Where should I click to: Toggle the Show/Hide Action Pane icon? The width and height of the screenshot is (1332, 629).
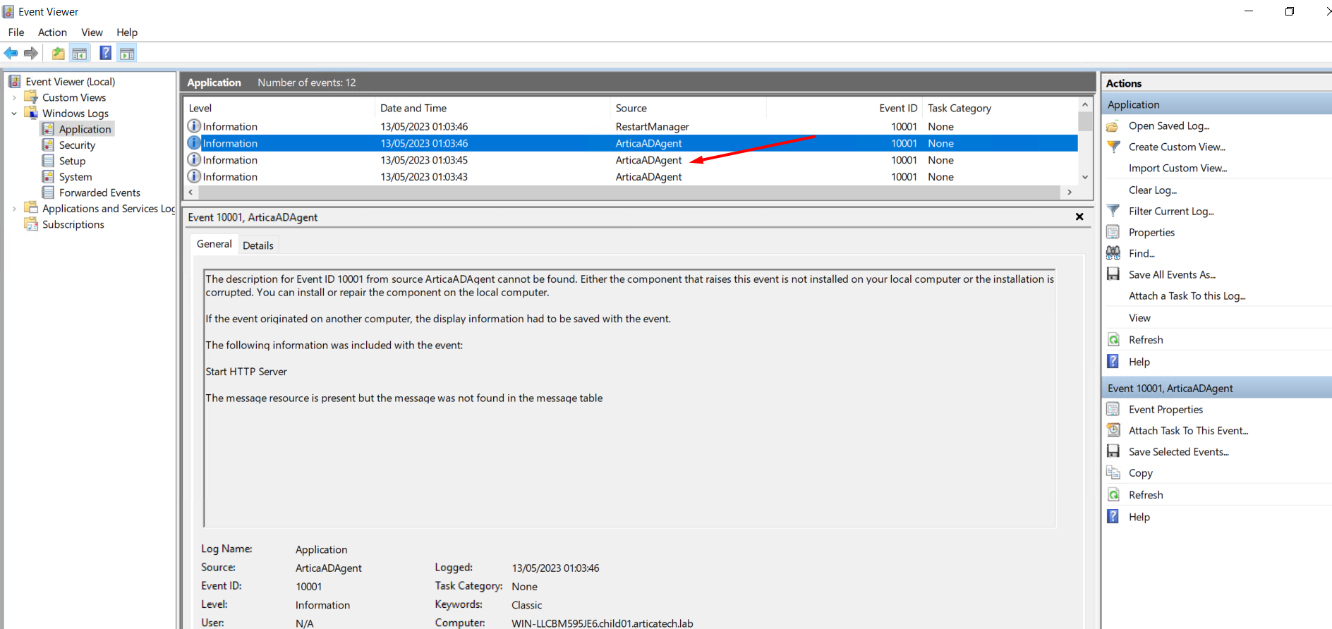point(127,53)
